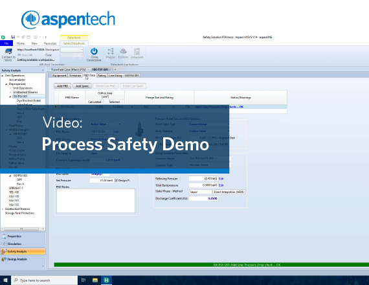This screenshot has width=369, height=285.
Task: Collapse the Depropanizer tree node
Action: pos(6,84)
